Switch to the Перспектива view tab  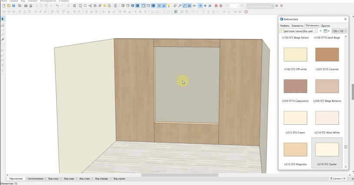tap(16, 178)
